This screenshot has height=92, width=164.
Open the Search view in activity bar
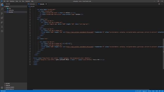pos(2,9)
